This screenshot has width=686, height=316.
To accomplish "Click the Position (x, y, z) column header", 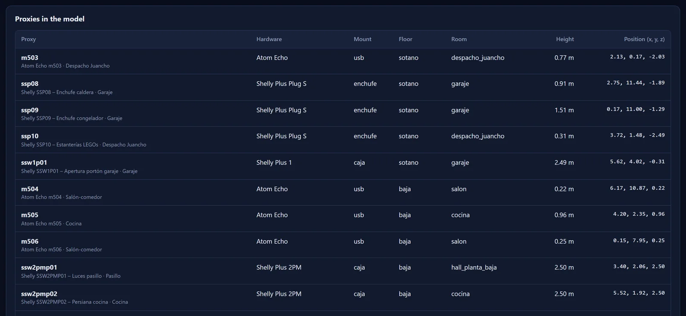I will (x=644, y=39).
